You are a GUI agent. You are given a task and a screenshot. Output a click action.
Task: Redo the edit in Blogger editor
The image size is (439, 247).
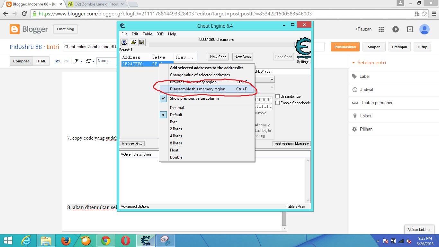click(x=66, y=61)
